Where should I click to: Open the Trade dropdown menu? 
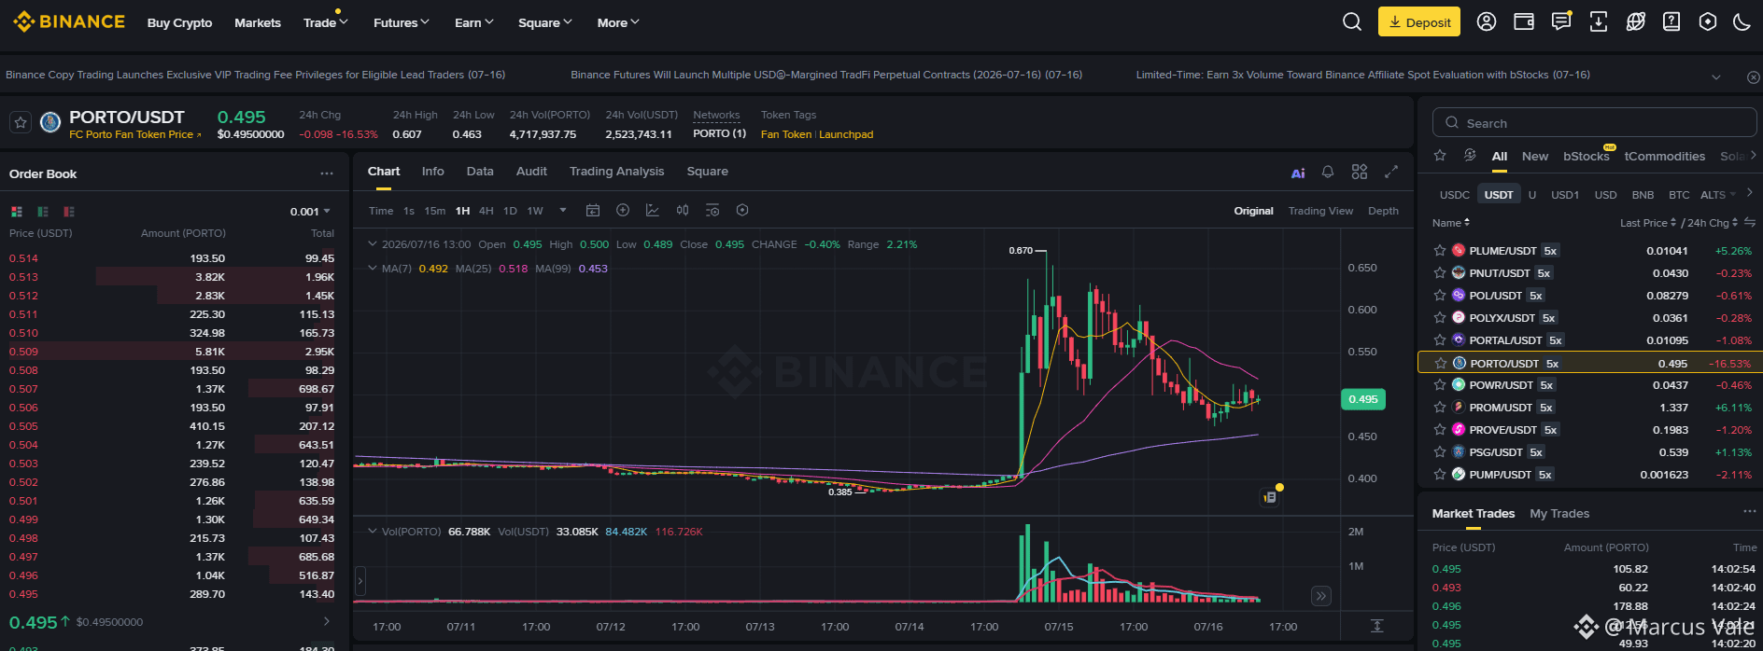(325, 22)
